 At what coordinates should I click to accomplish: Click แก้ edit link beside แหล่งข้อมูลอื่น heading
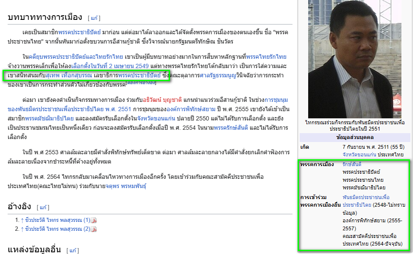pyautogui.click(x=73, y=250)
